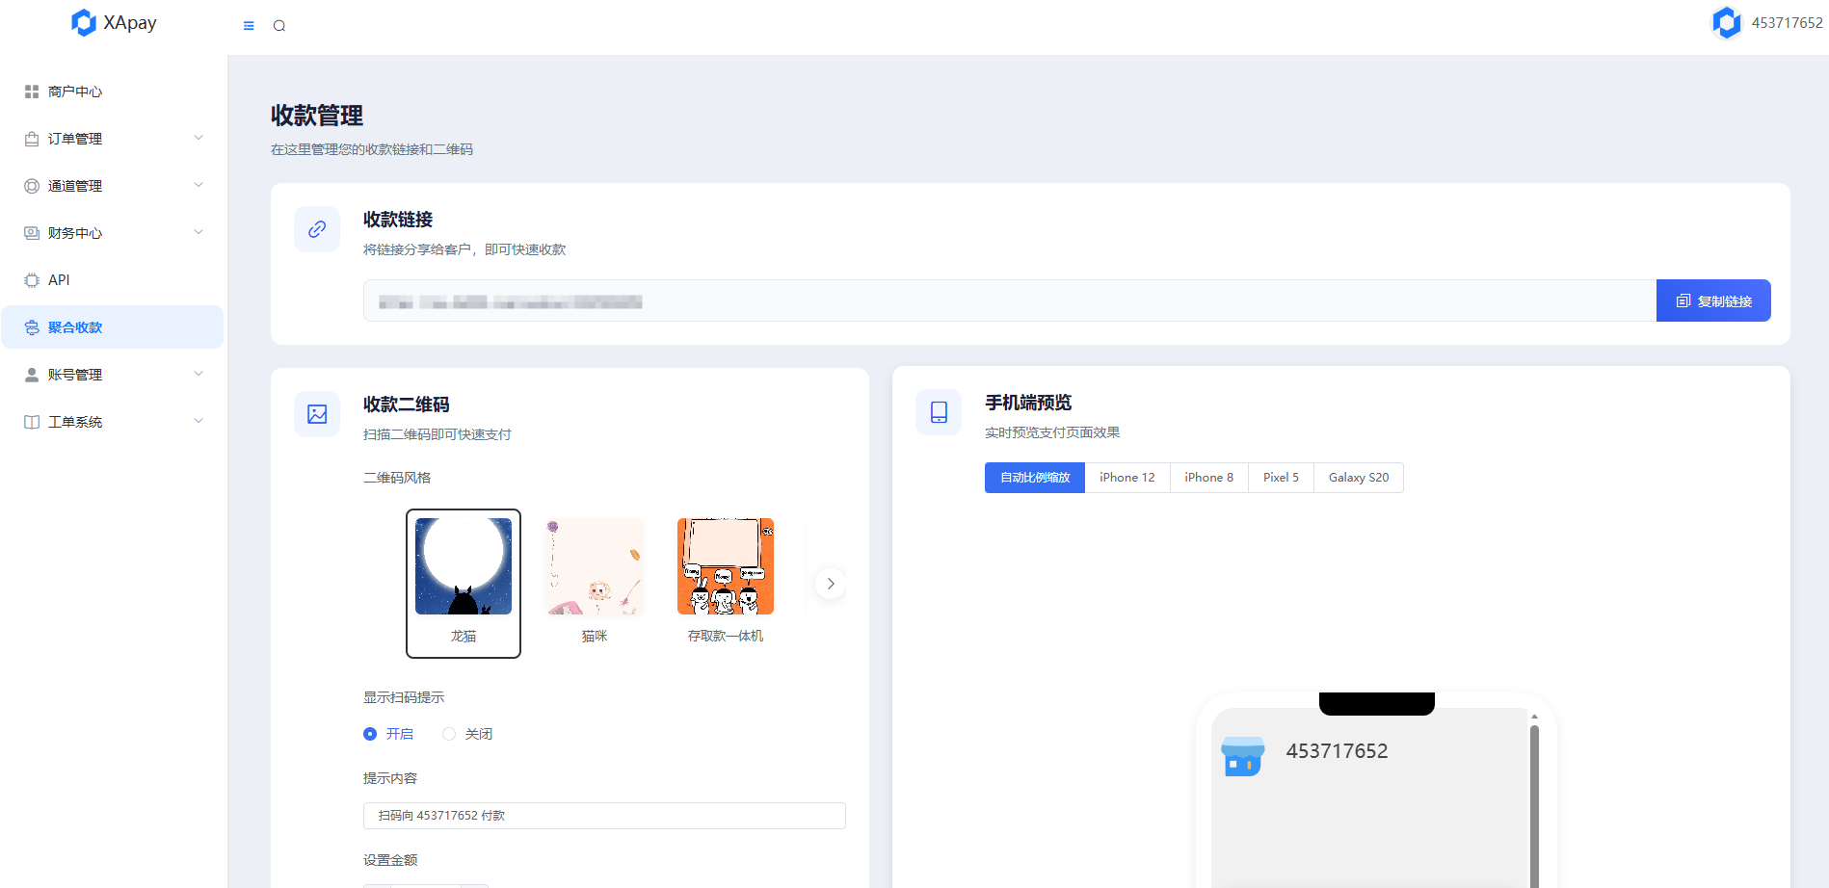Switch preview to iPhone 12 tab
1829x888 pixels.
tap(1127, 478)
